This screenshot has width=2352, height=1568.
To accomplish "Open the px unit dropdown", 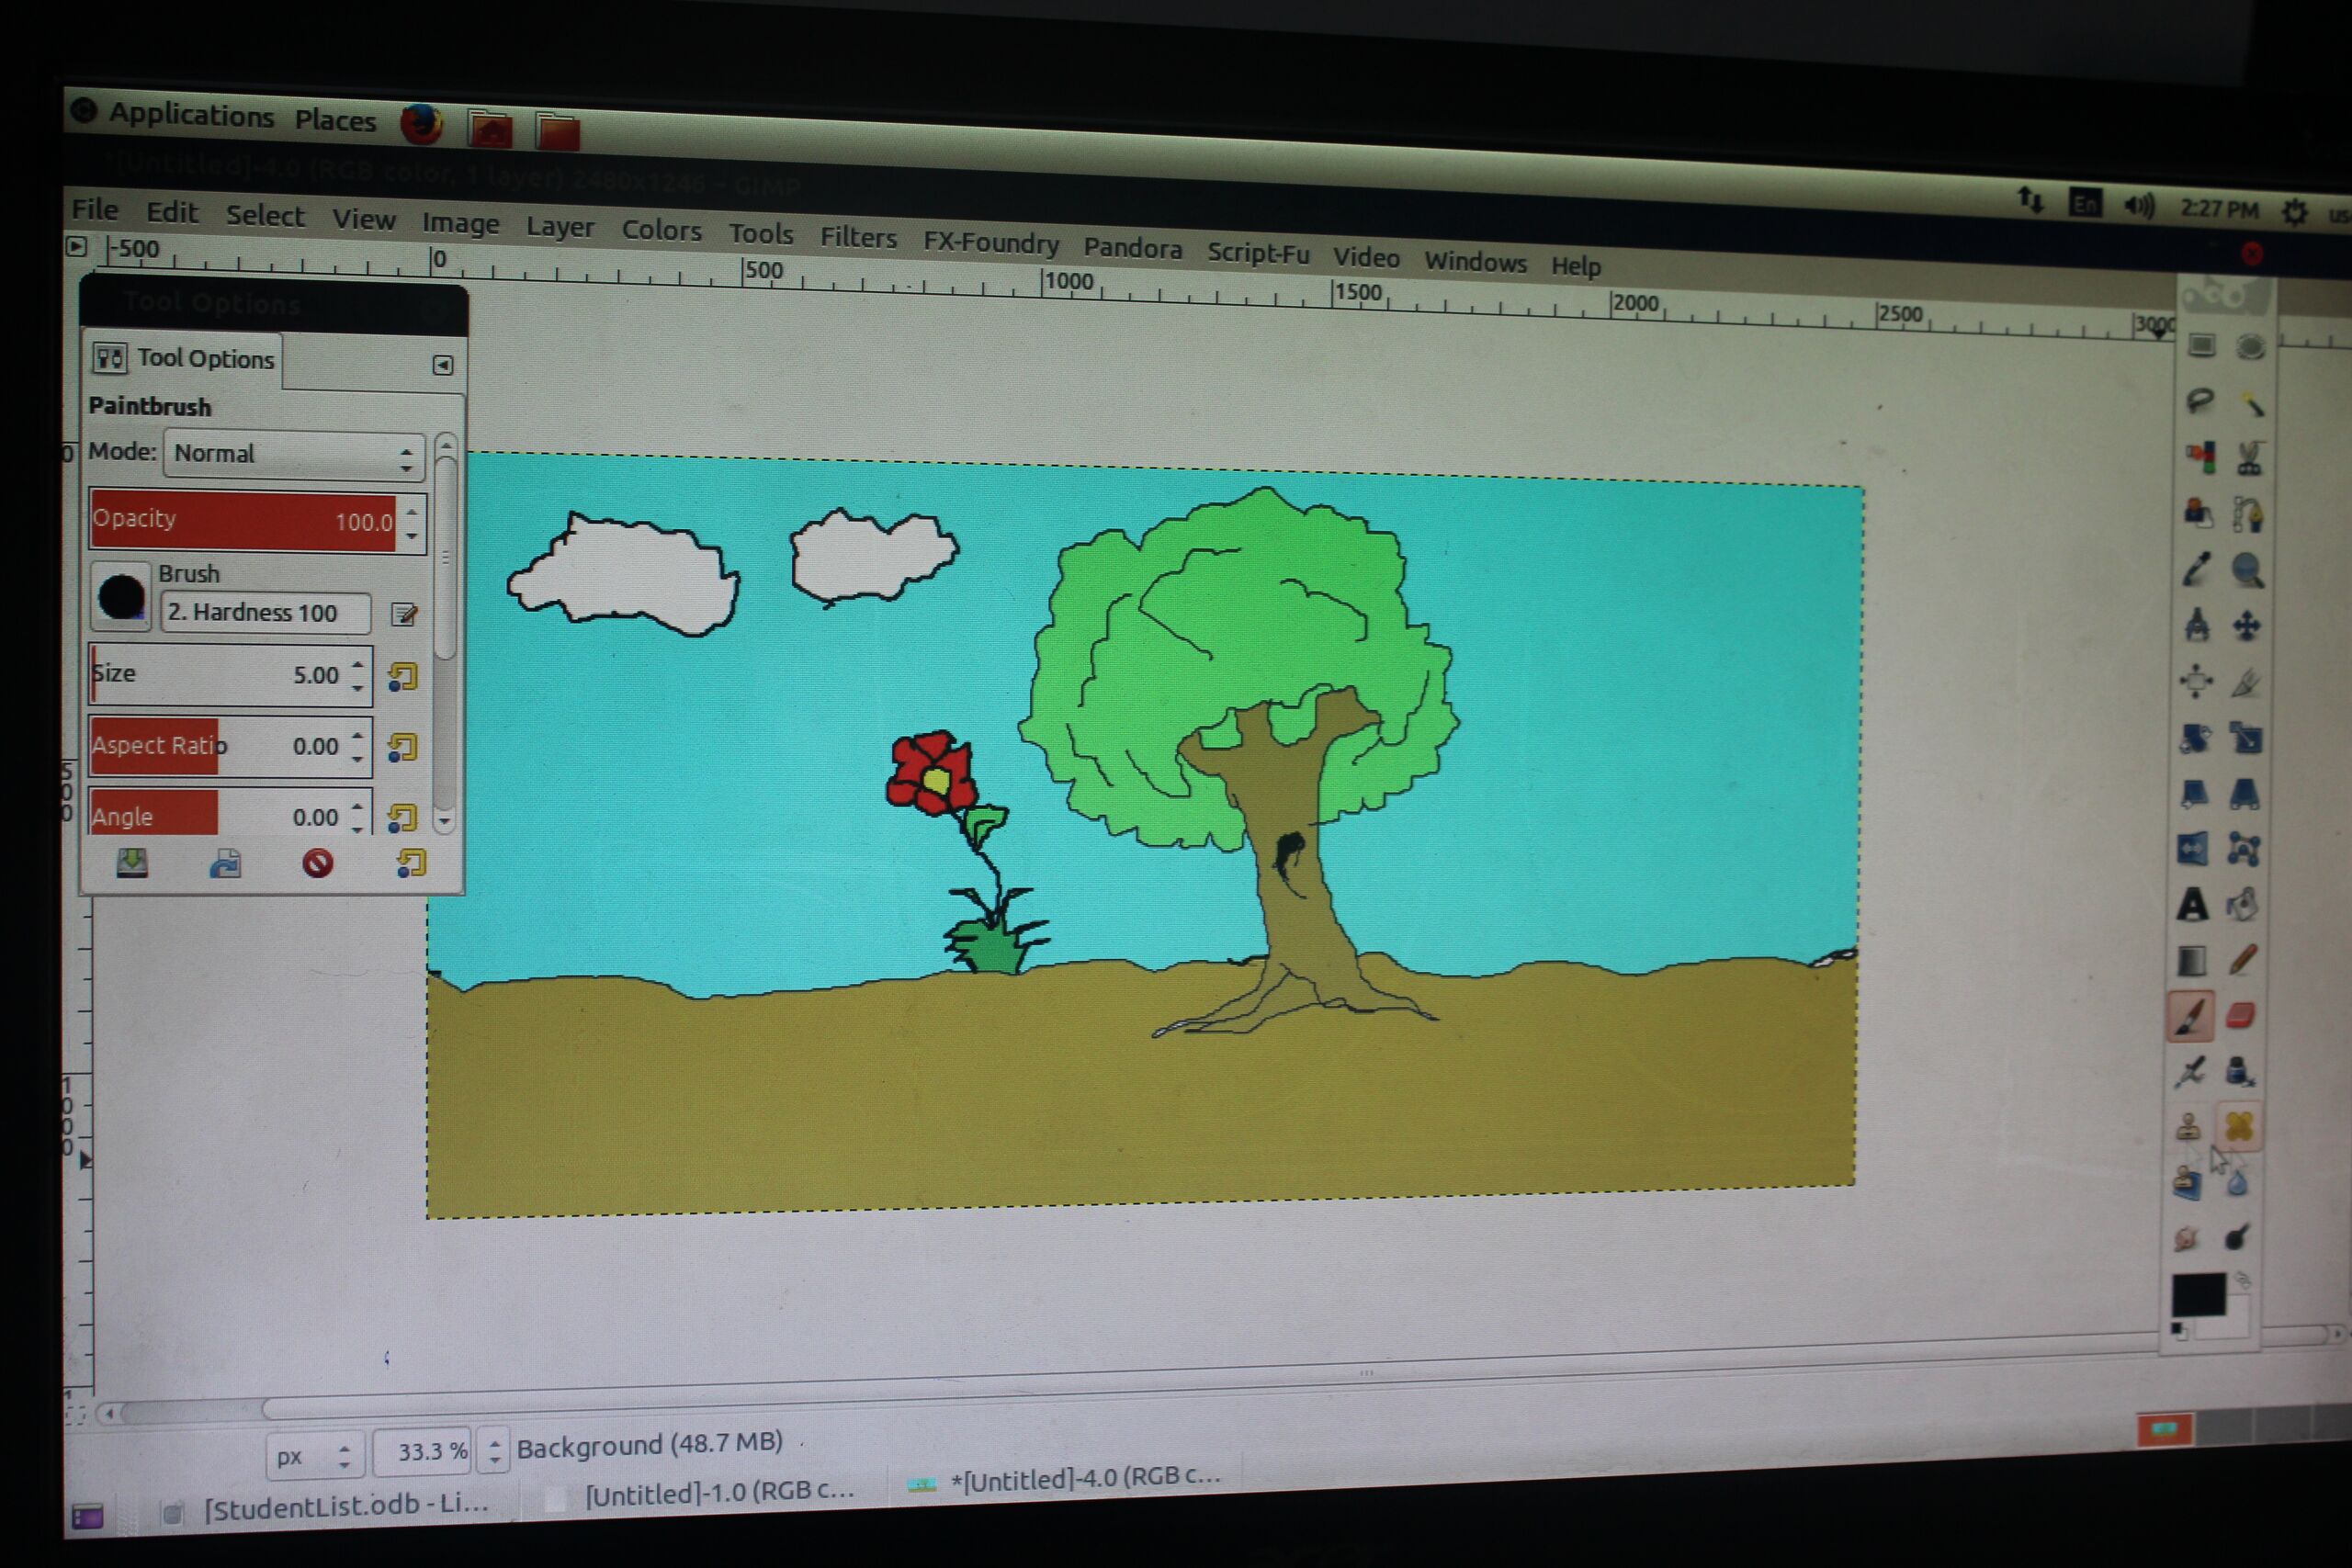I will [x=313, y=1456].
